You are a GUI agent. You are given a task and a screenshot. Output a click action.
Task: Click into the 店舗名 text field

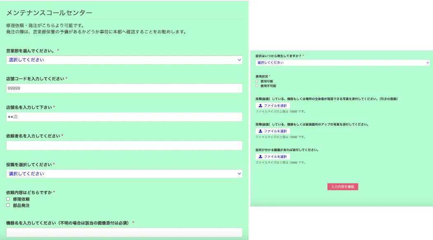pos(124,117)
